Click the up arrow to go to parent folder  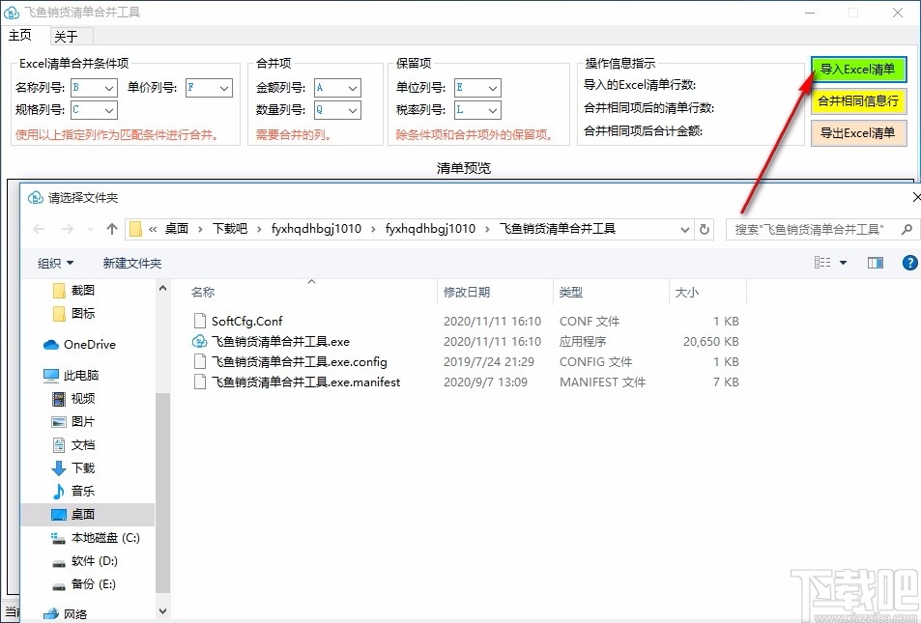[x=112, y=229]
